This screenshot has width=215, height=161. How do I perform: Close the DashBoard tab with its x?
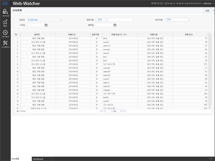51,159
